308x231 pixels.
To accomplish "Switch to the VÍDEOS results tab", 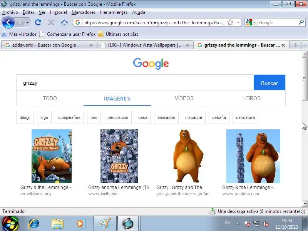I will click(x=184, y=98).
